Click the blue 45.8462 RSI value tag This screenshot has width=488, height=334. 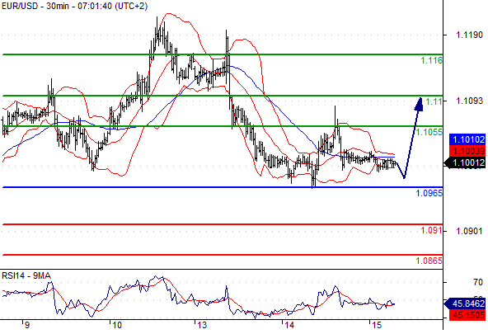point(466,303)
